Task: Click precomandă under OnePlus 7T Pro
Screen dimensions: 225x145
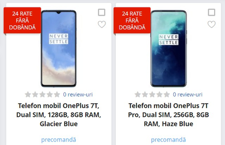Action: (168, 140)
